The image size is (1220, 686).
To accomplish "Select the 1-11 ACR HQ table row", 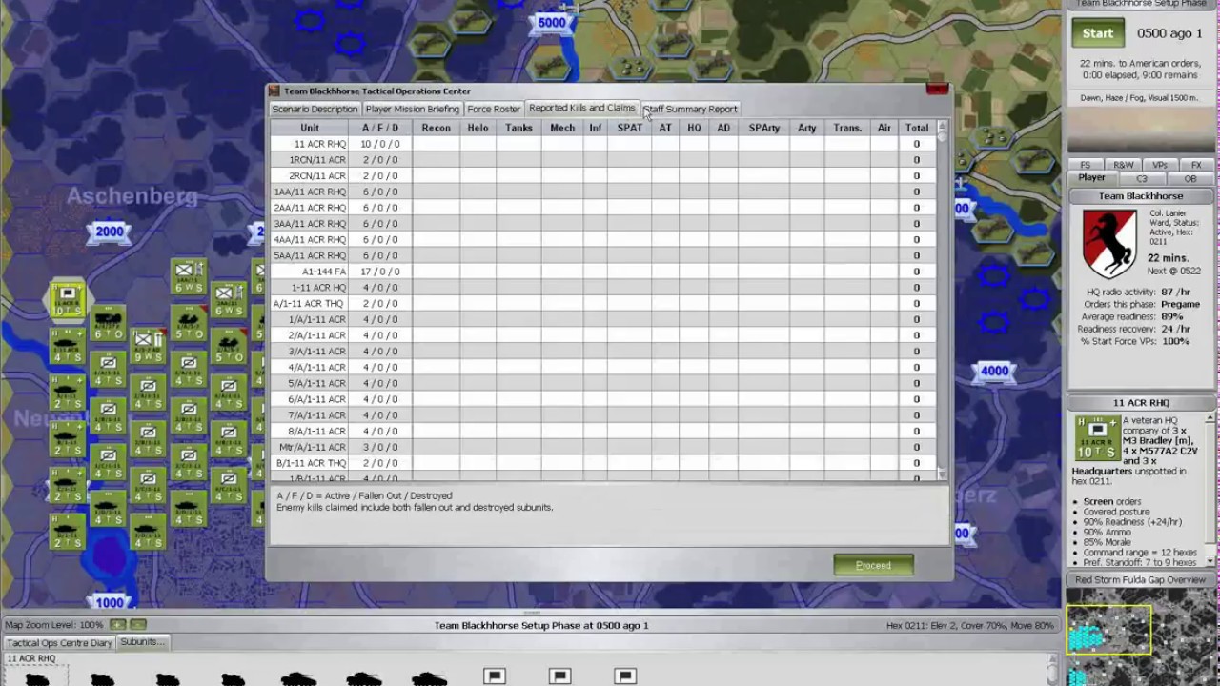I will [x=602, y=288].
